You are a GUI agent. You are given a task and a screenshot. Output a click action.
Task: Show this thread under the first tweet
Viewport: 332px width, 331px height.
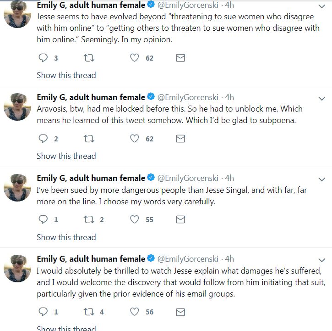(66, 75)
